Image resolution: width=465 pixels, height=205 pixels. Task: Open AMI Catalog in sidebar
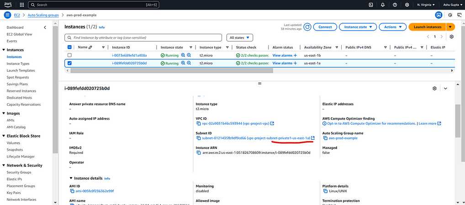click(x=16, y=127)
